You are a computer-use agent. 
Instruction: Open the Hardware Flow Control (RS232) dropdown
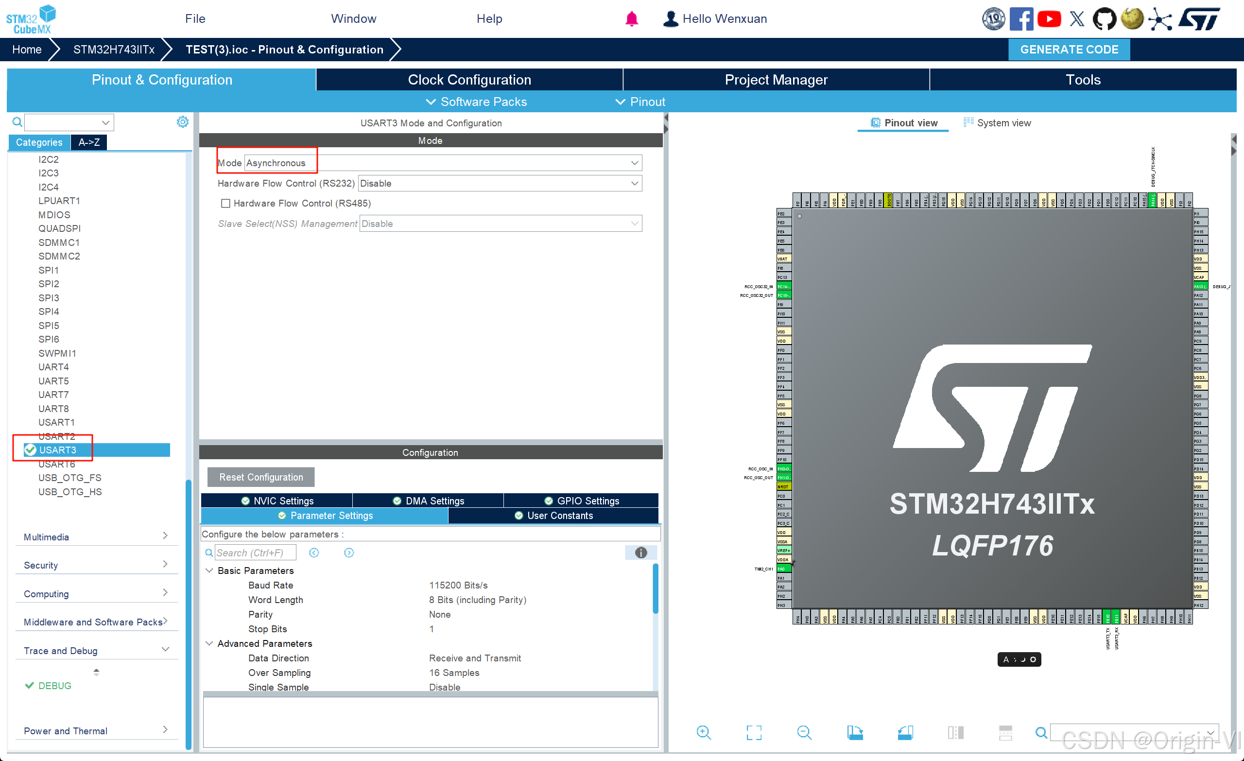pyautogui.click(x=500, y=183)
